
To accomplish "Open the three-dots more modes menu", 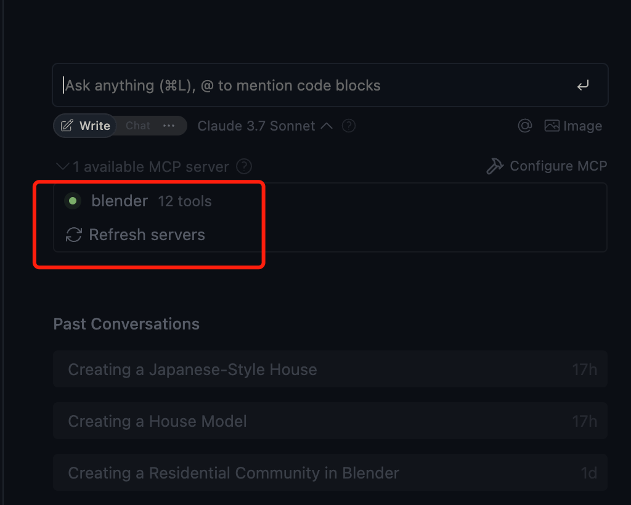I will 169,126.
